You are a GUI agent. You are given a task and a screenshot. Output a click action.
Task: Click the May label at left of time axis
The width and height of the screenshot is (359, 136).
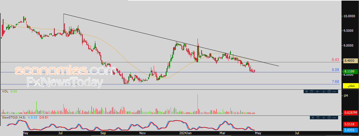[26, 134]
